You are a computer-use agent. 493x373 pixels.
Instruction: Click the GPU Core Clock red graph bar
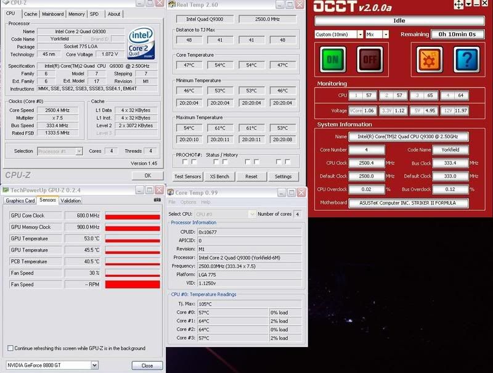coord(132,217)
